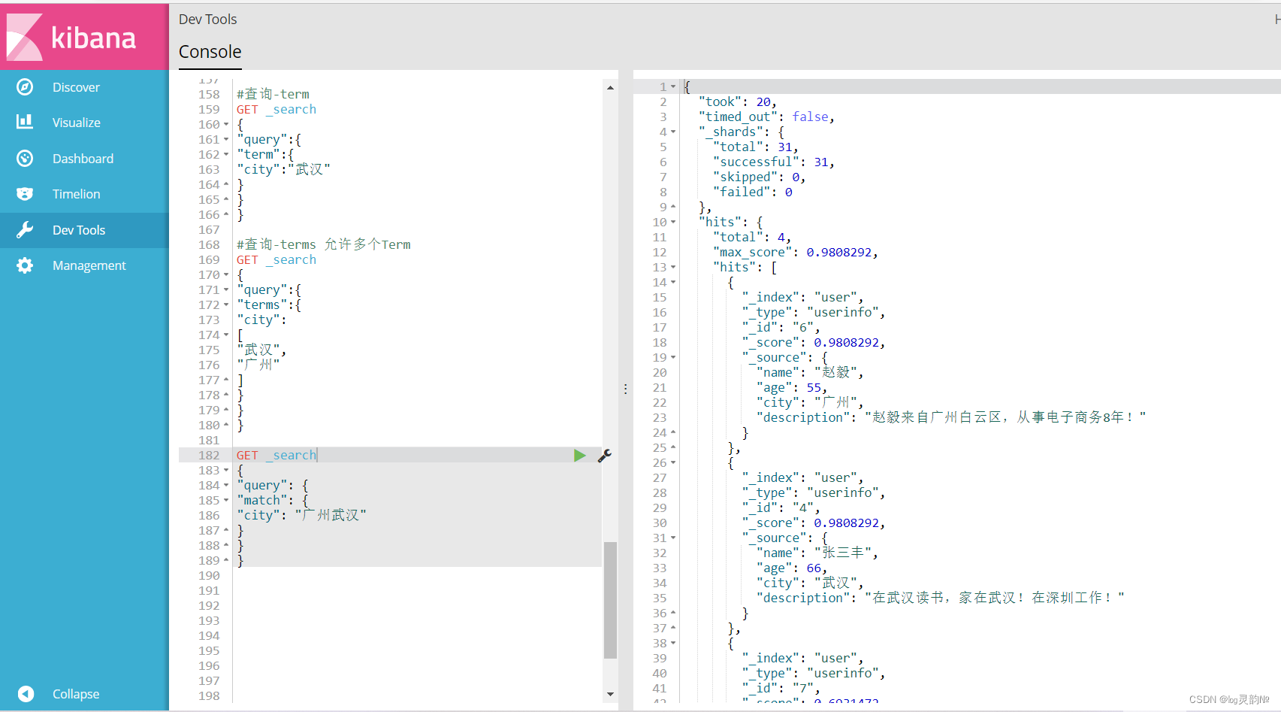Place cursor on line 182 GET _search
Viewport: 1281px width, 712px height.
tap(276, 455)
